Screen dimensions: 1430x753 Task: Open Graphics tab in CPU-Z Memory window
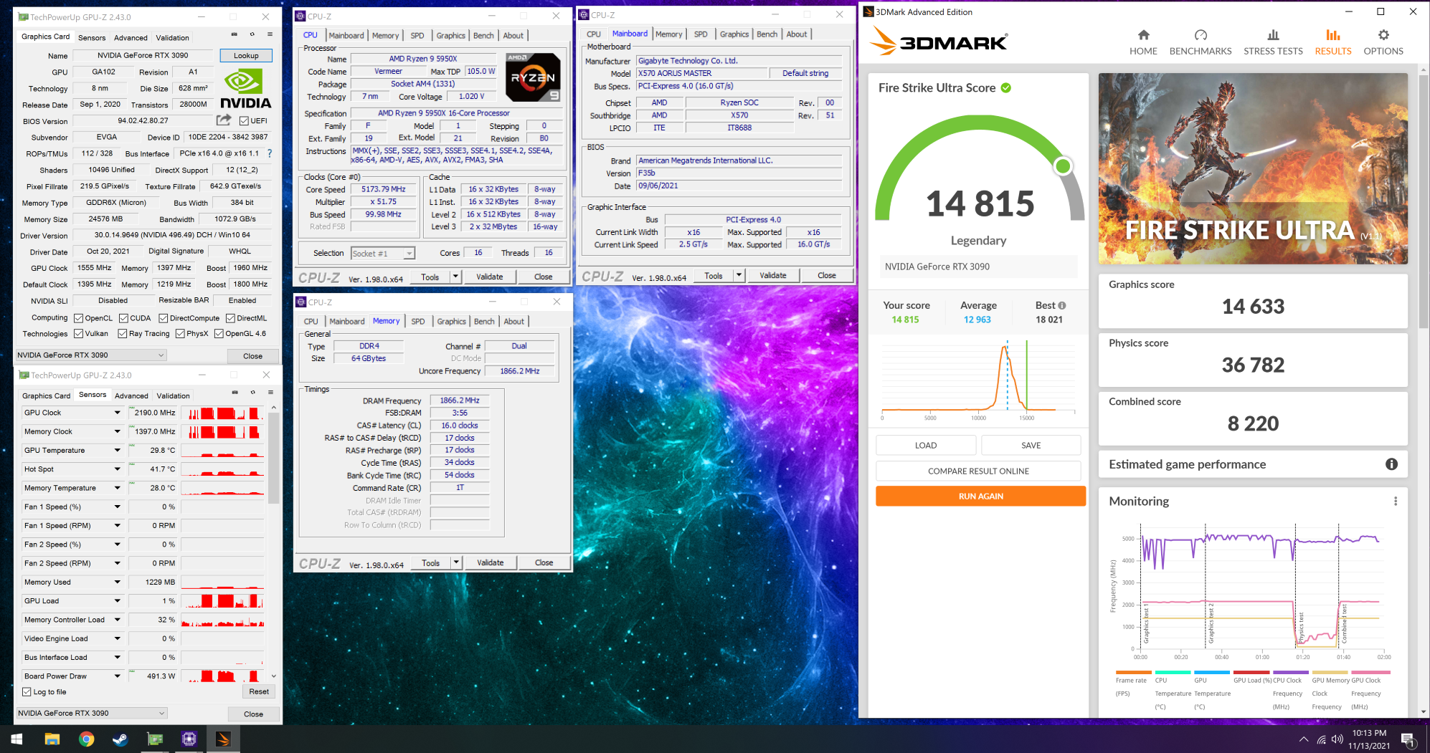[451, 322]
